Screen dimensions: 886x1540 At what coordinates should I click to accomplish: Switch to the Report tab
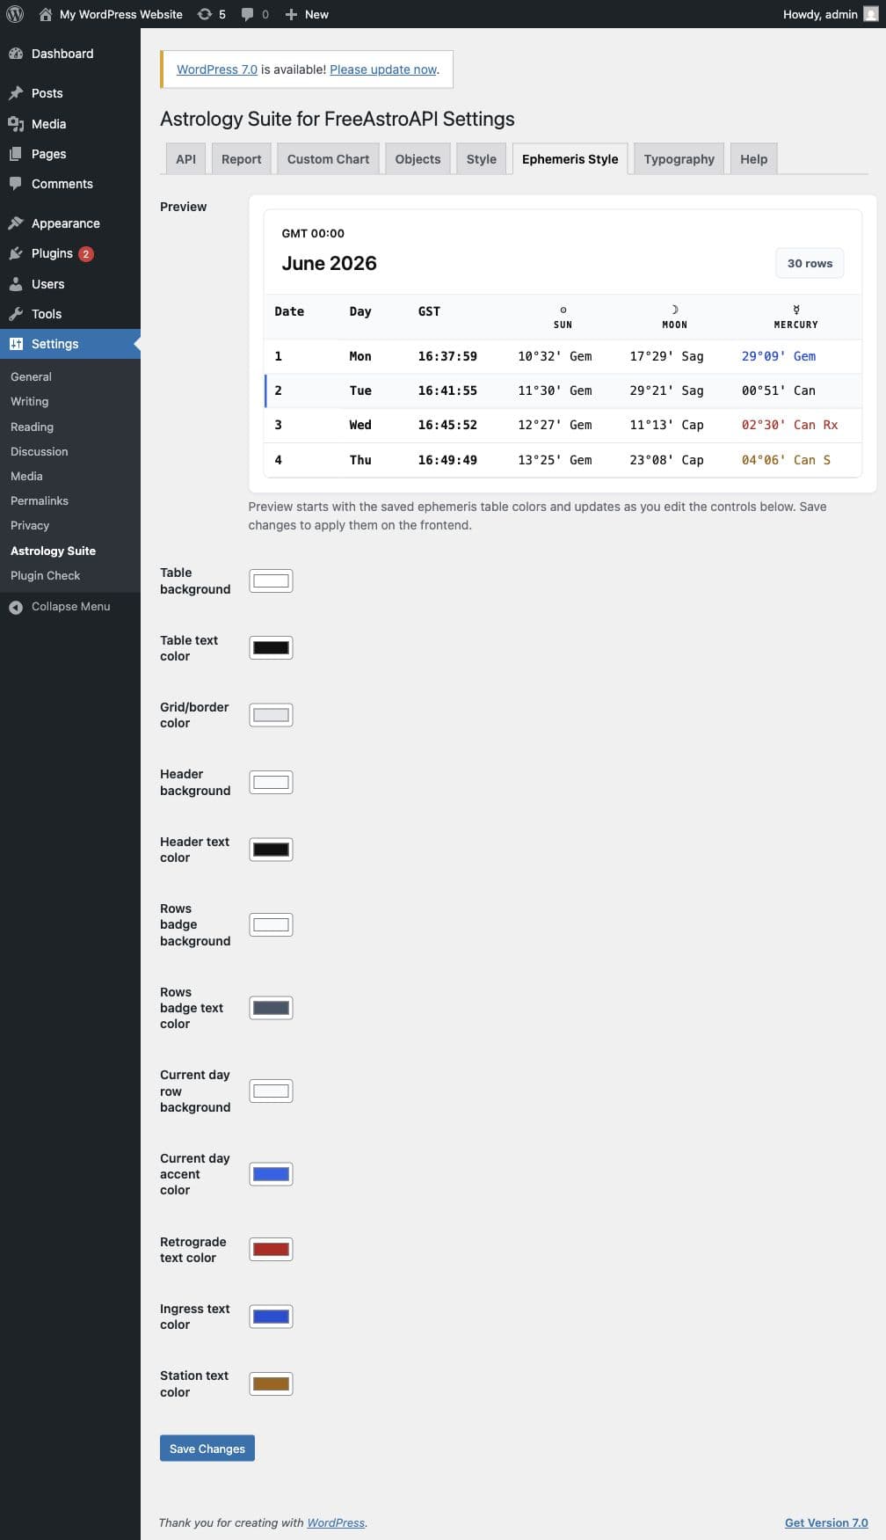(x=242, y=159)
